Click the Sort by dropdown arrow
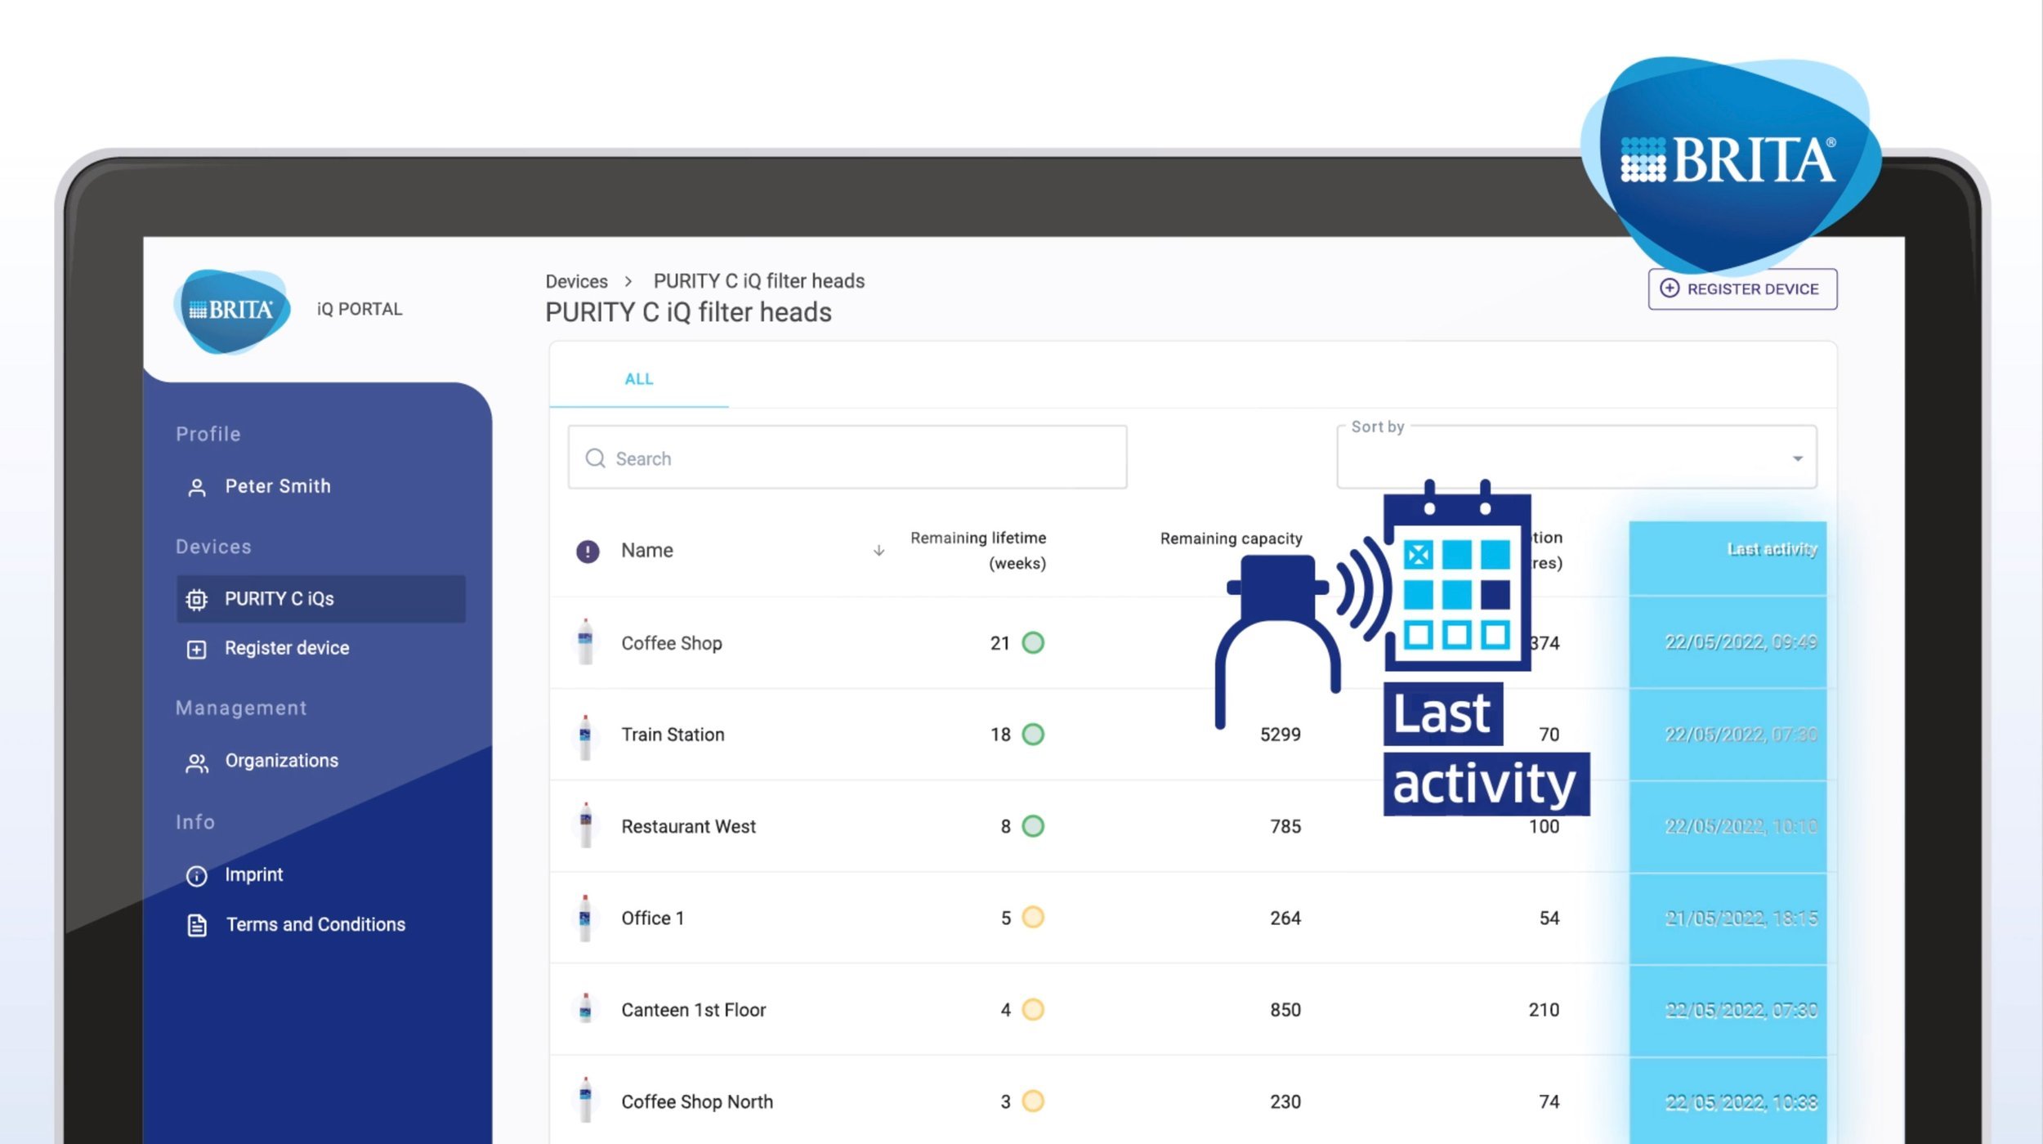 (1797, 458)
